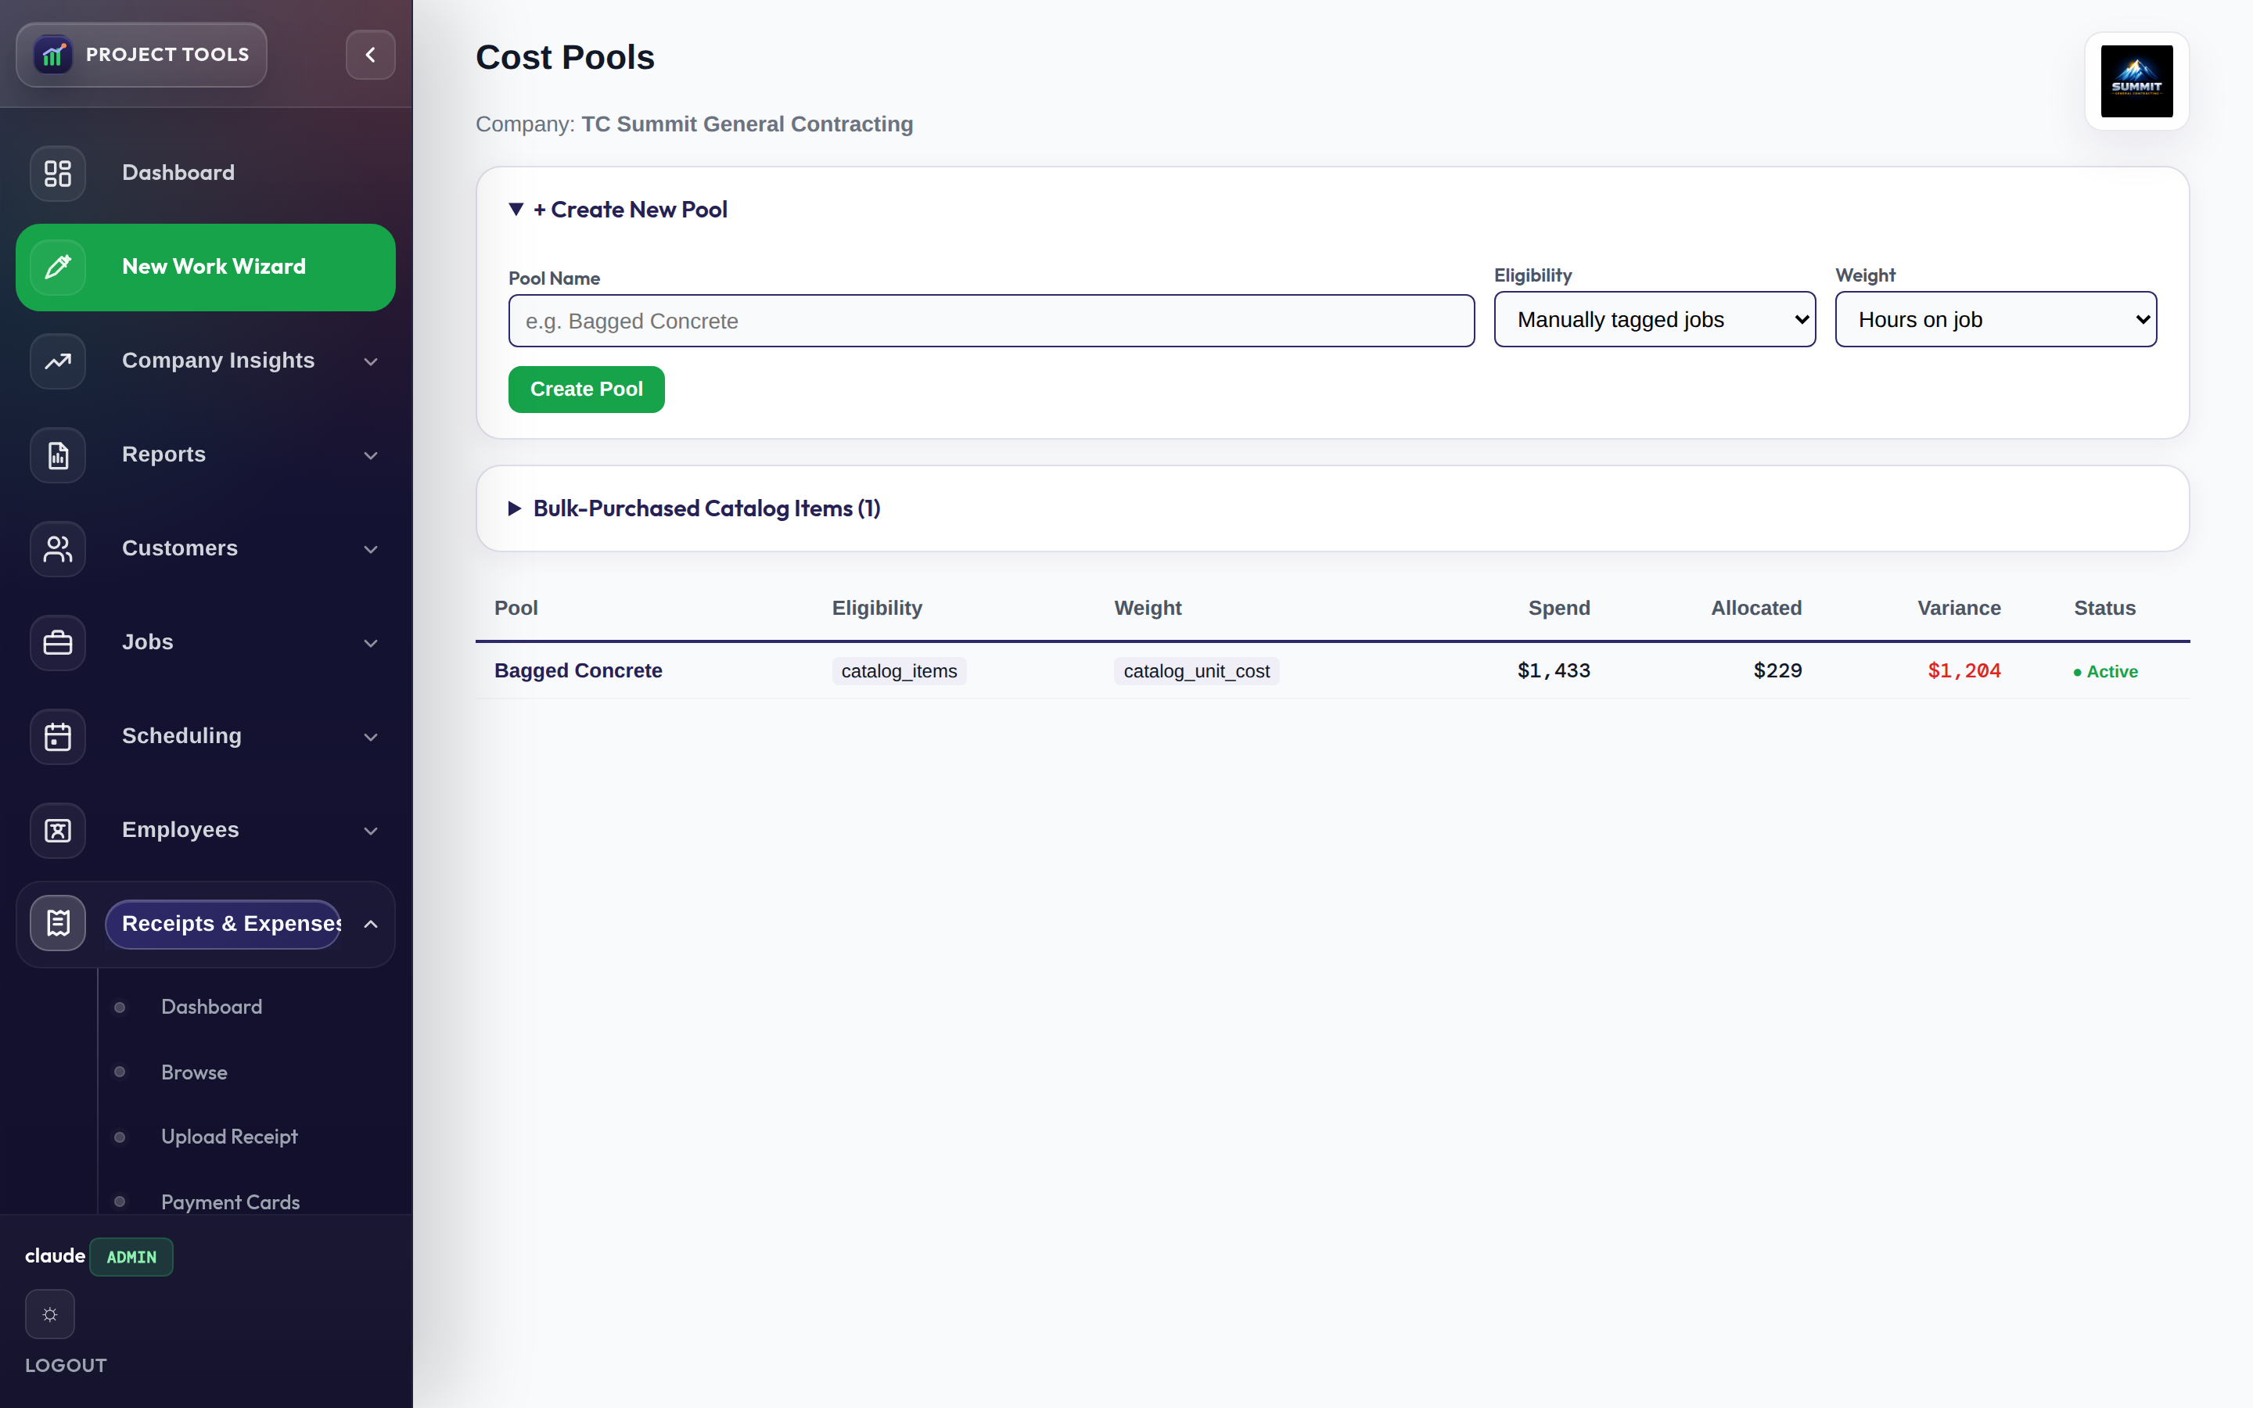This screenshot has height=1408, width=2253.
Task: Click the Variance column header
Action: [1959, 608]
